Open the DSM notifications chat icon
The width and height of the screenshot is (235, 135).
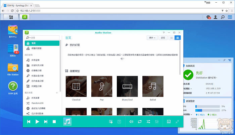(208, 17)
